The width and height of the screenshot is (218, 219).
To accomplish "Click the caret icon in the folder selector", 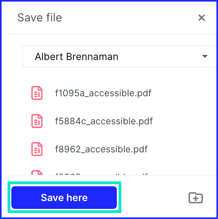I will [205, 56].
